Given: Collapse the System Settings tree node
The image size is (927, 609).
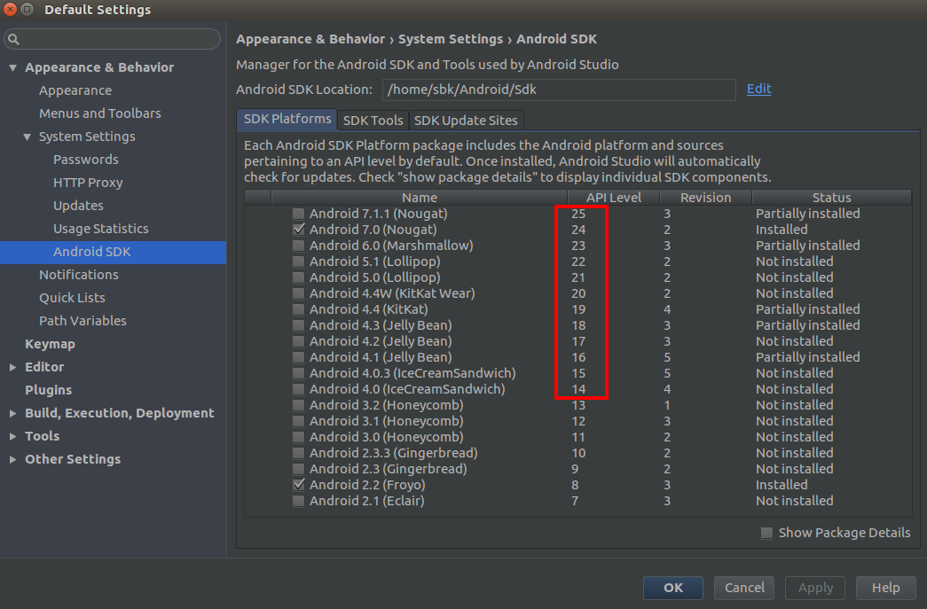Looking at the screenshot, I should [x=27, y=137].
